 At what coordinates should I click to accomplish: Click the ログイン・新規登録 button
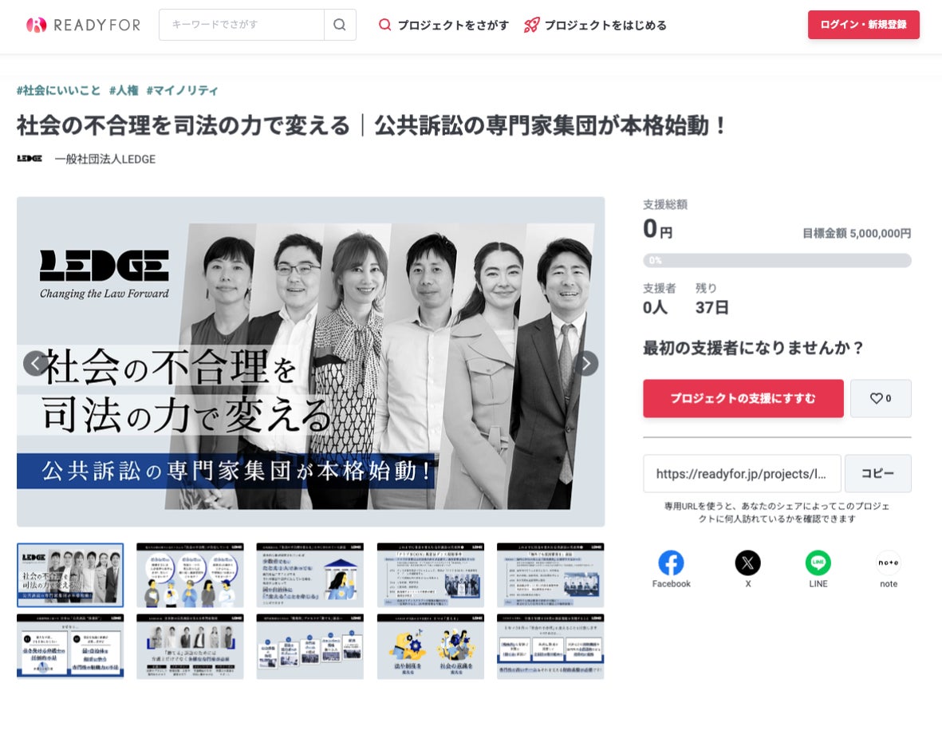point(863,25)
